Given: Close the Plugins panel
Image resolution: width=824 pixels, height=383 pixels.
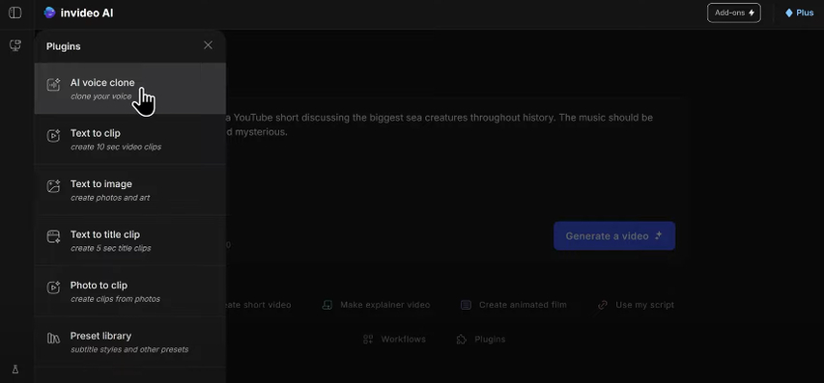Looking at the screenshot, I should click(208, 45).
